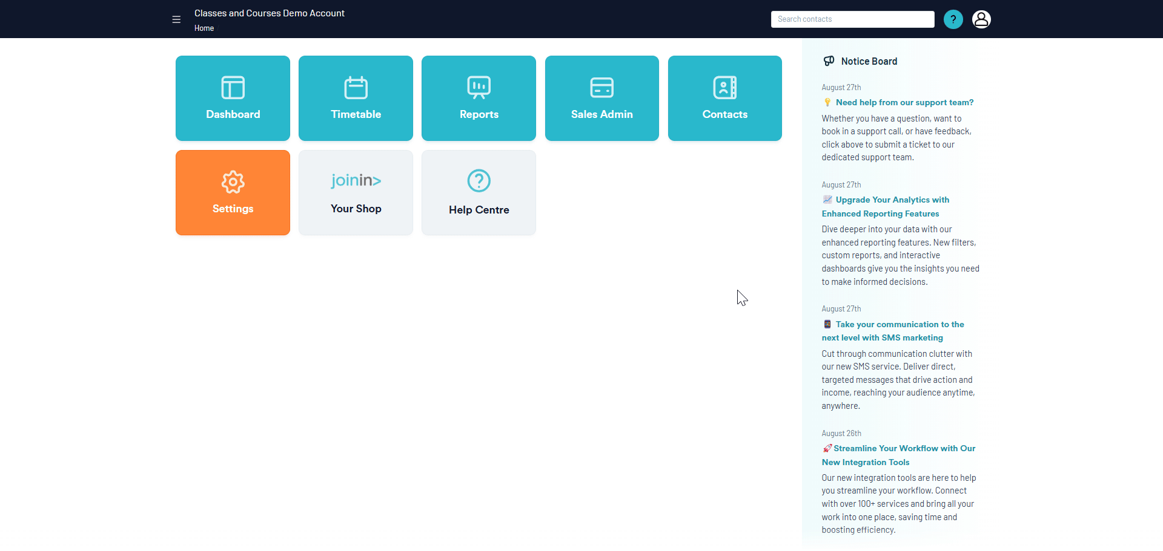Open 'Need help from our support team?' notice
Image resolution: width=1163 pixels, height=551 pixels.
click(904, 103)
